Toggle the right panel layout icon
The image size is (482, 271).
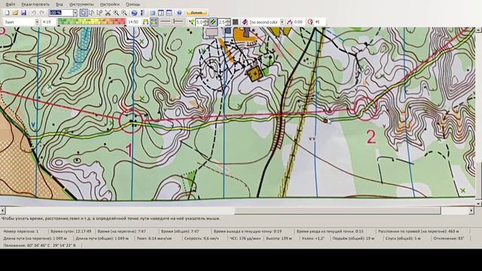[x=160, y=13]
